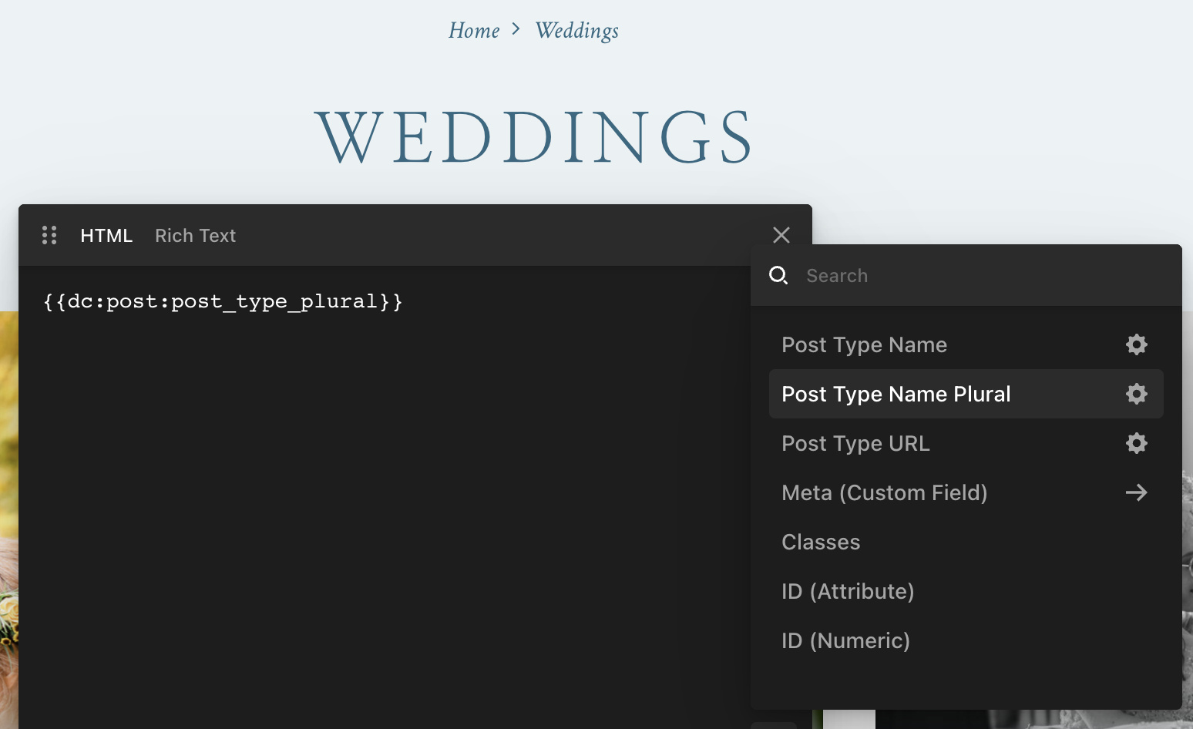Expand Meta (Custom Field) arrow
The height and width of the screenshot is (729, 1193).
point(1136,492)
